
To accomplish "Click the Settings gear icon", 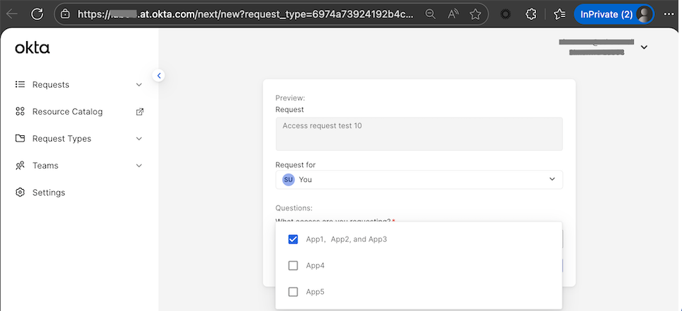I will [20, 193].
